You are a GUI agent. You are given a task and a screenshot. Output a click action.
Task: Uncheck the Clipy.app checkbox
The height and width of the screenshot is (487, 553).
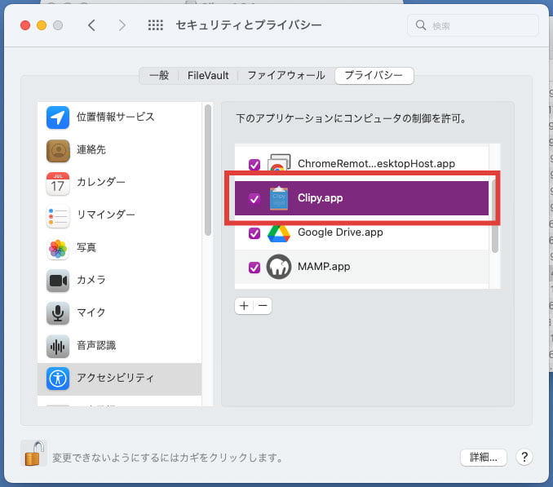(254, 198)
